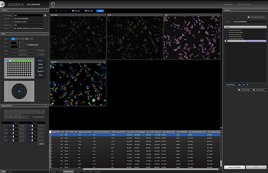Click the pipeline Name input field
This screenshot has width=268, height=173.
[250, 22]
